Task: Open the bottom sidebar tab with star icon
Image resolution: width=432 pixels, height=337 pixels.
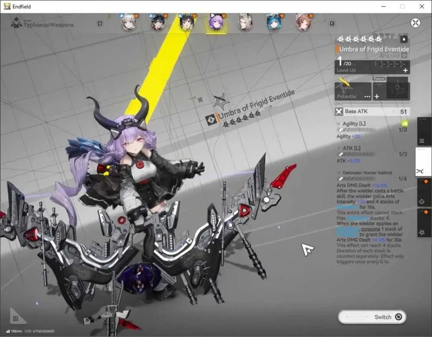Action: tap(424, 223)
